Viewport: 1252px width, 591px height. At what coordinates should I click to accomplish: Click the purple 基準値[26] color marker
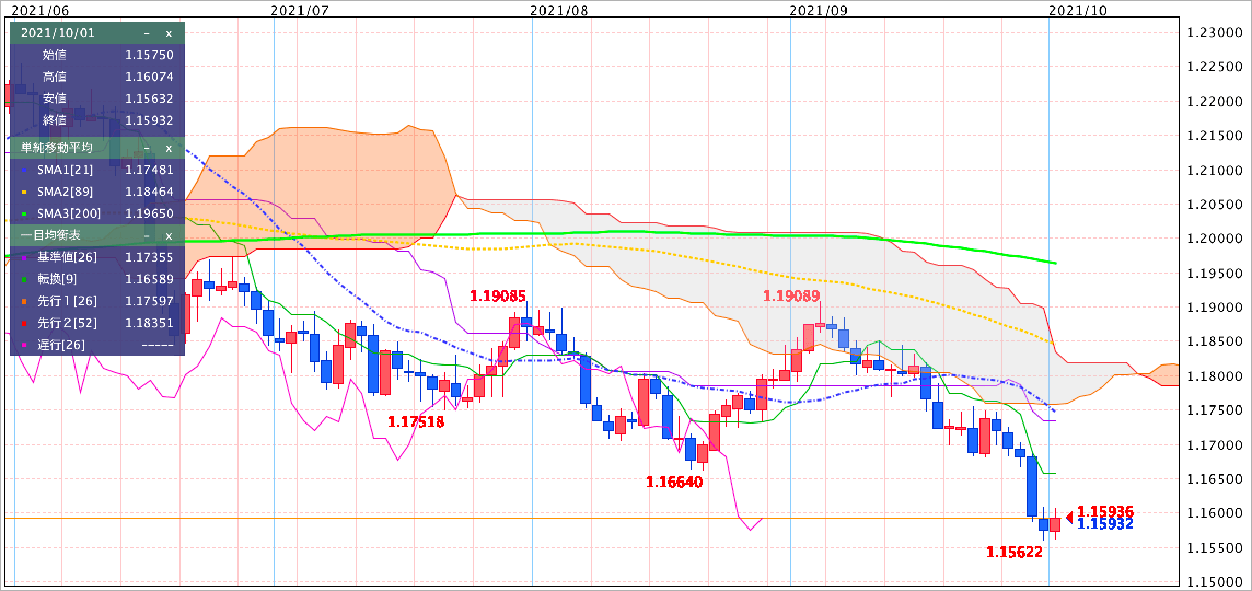(x=24, y=258)
